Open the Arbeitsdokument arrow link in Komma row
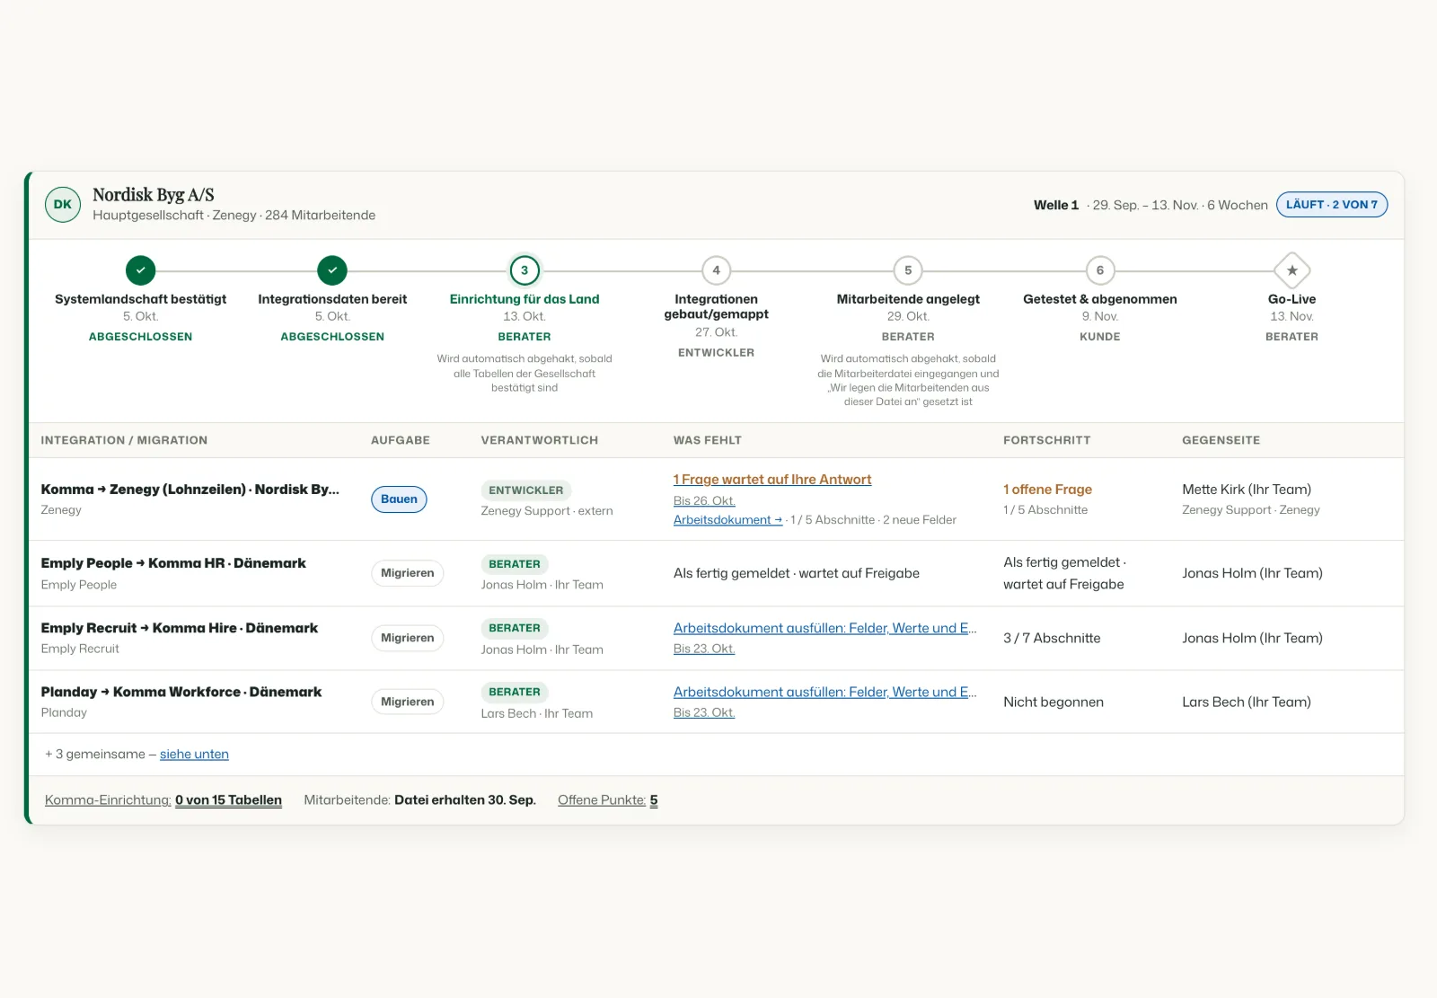The height and width of the screenshot is (998, 1437). point(727,520)
